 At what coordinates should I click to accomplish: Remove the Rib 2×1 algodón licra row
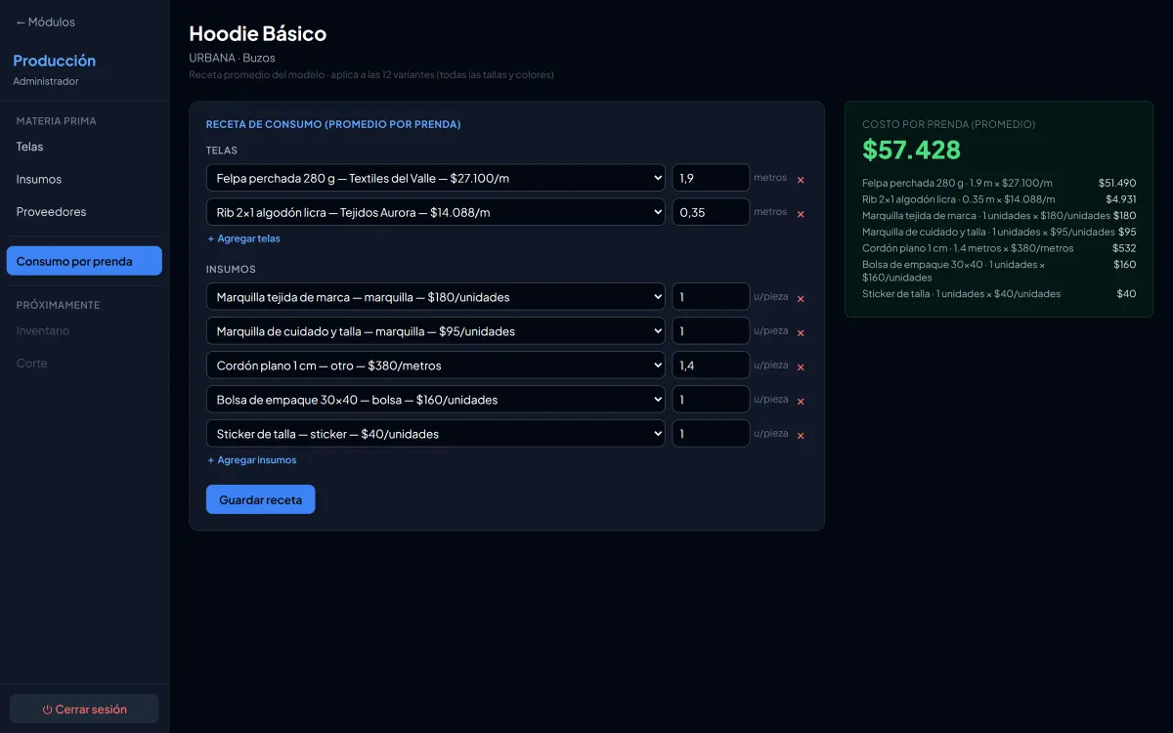[801, 214]
